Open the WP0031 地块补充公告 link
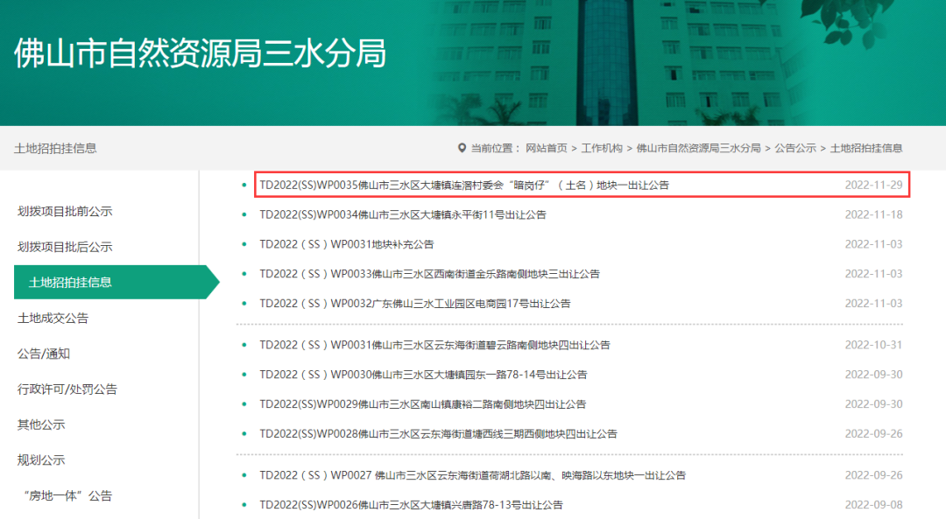The image size is (946, 519). 347,245
